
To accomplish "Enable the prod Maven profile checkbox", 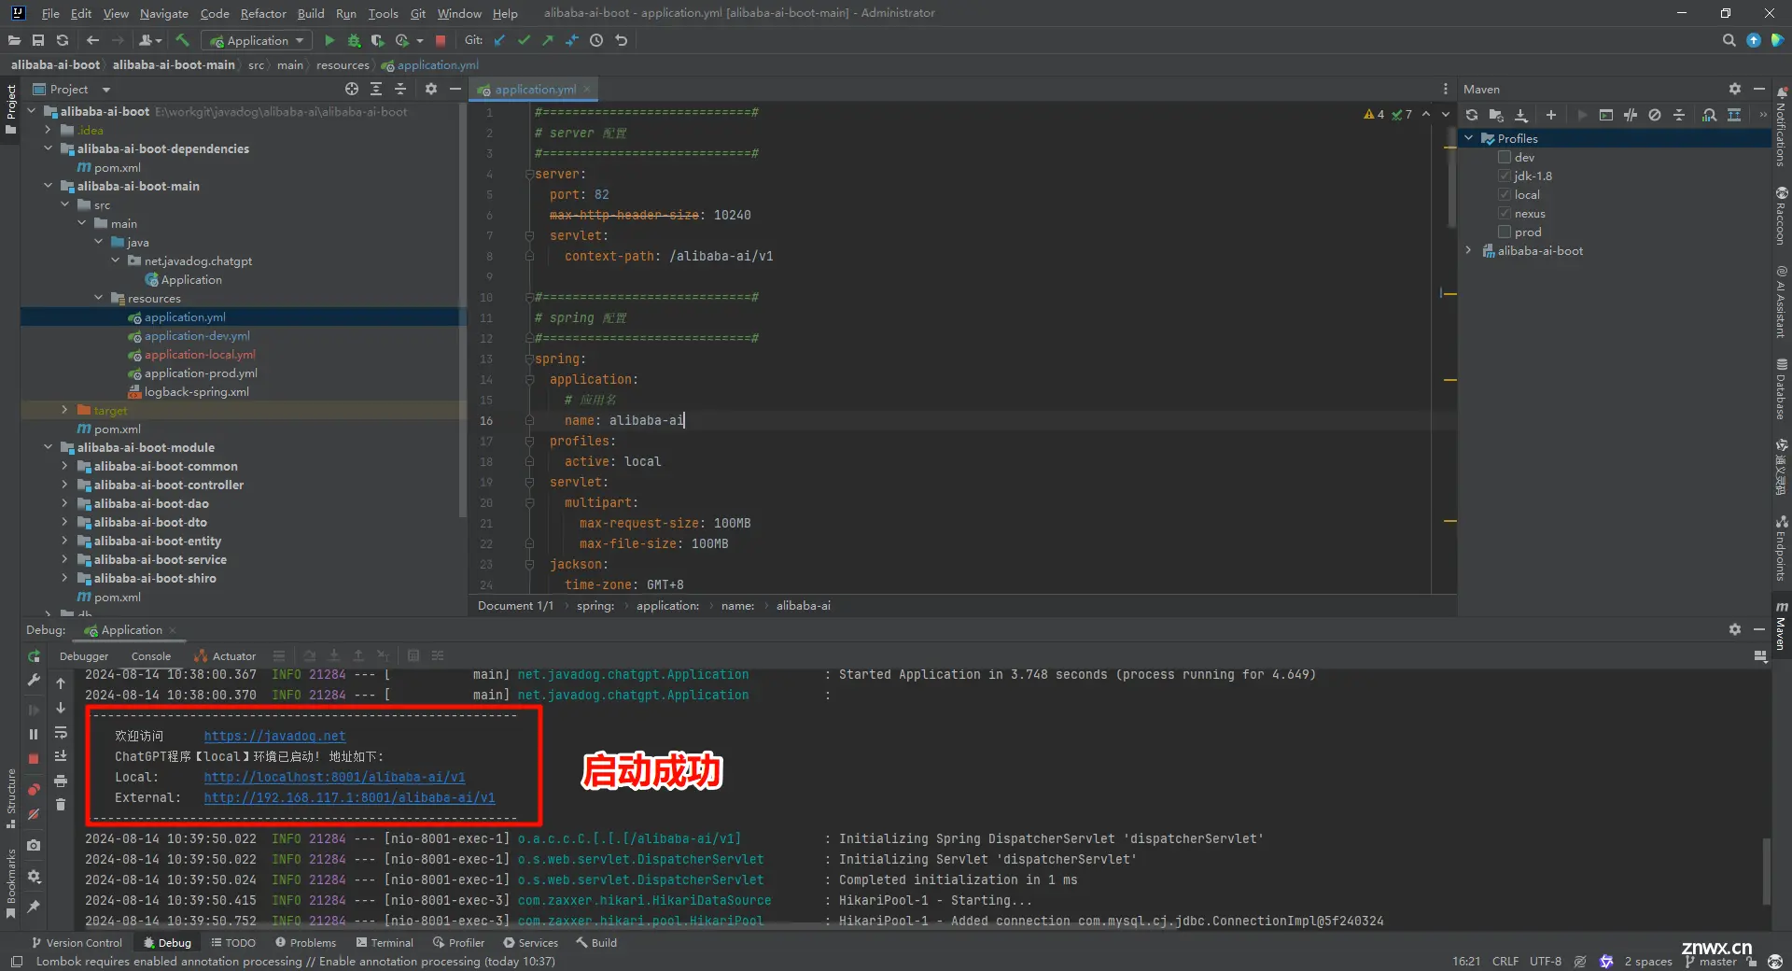I will point(1505,232).
